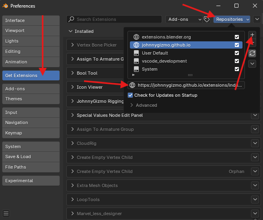Toggle vscode_development repository checkbox
263x220 pixels.
point(237,61)
